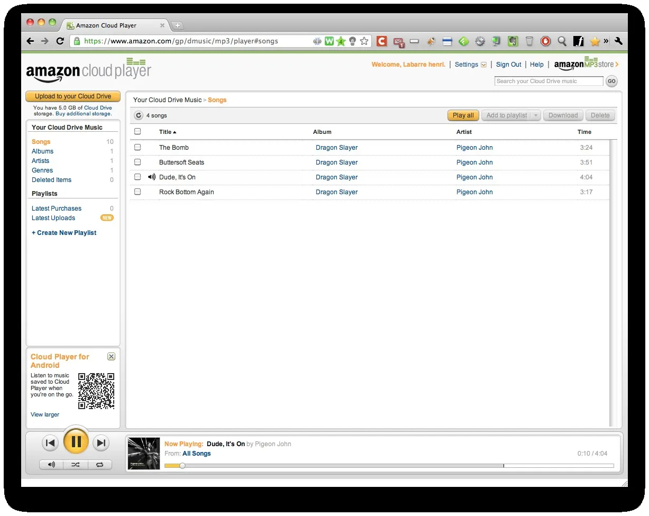
Task: Open the Add to playlist dropdown arrow
Action: coord(536,115)
